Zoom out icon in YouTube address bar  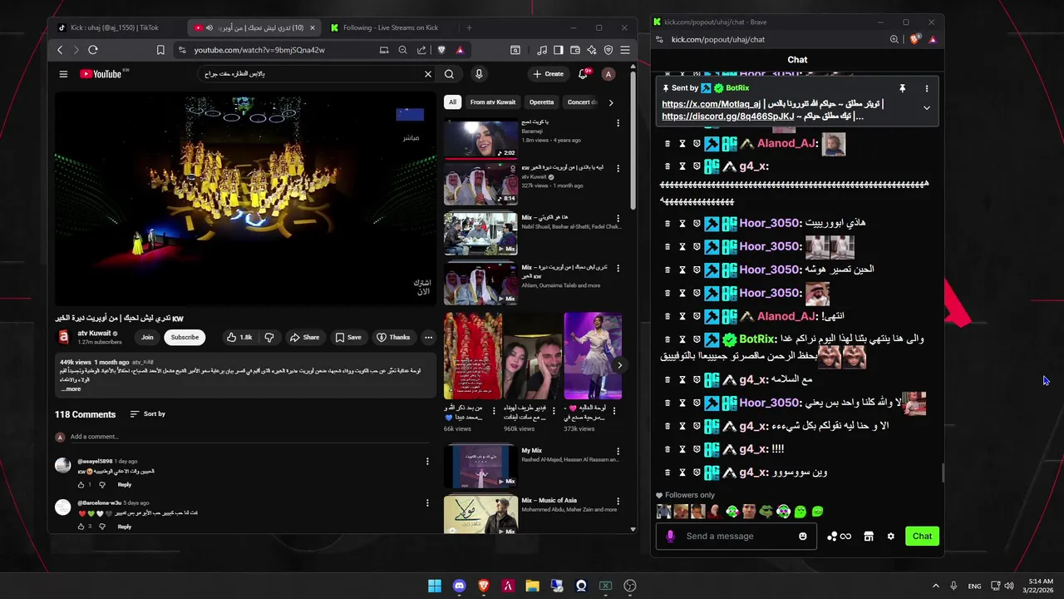click(402, 50)
